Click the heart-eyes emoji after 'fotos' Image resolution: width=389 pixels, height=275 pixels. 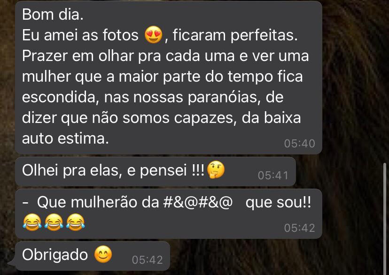pyautogui.click(x=154, y=35)
